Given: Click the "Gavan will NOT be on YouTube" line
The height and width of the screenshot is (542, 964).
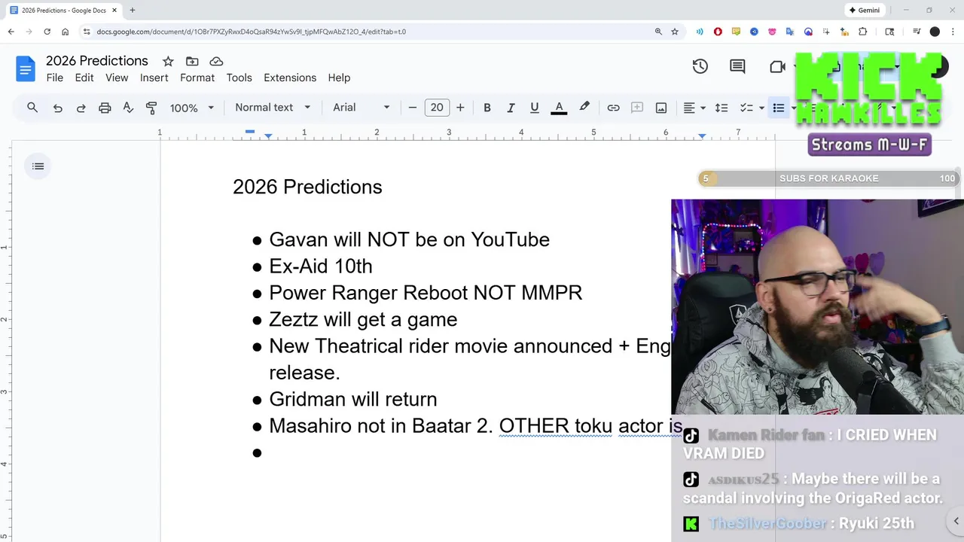Looking at the screenshot, I should coord(409,239).
